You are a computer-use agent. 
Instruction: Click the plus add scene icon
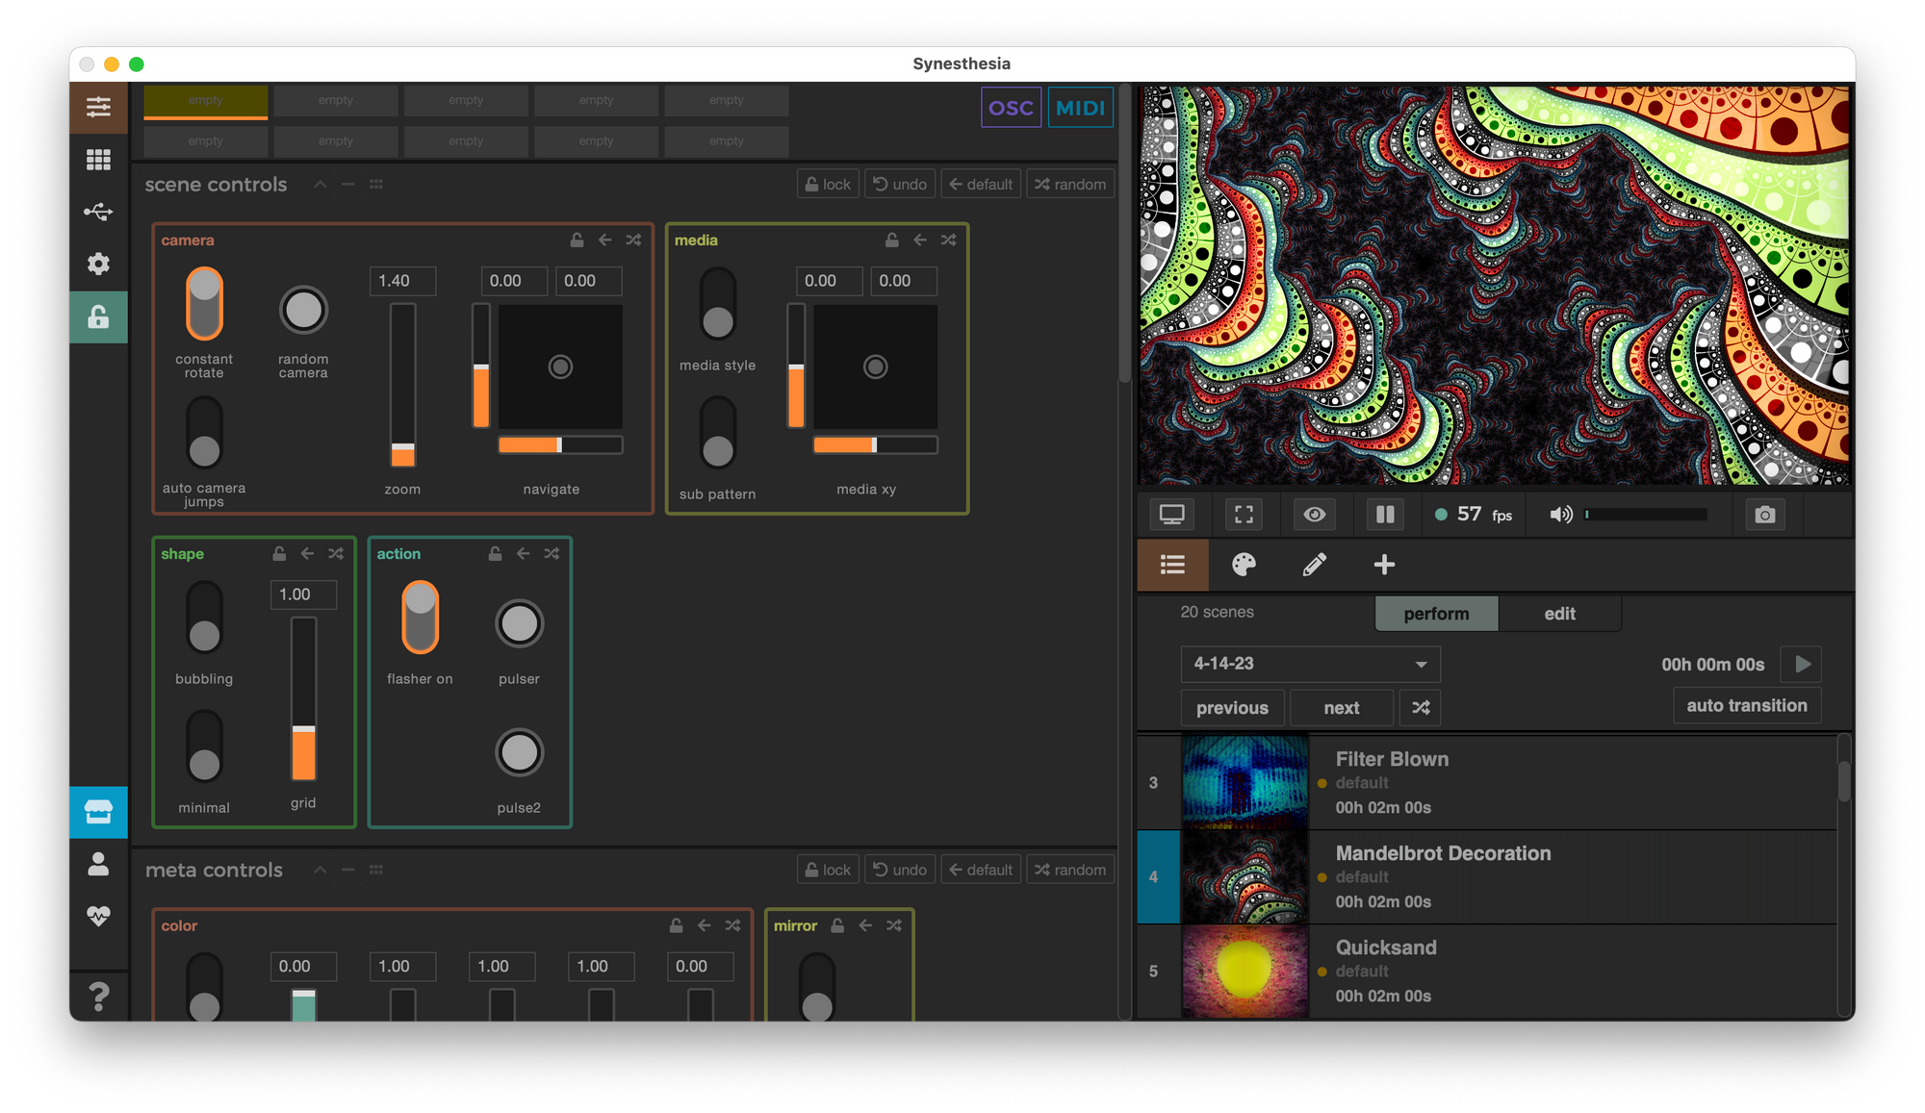coord(1384,565)
